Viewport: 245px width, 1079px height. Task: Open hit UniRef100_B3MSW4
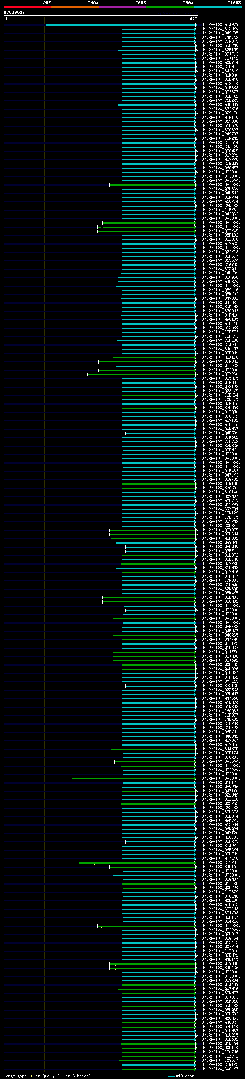(220, 534)
